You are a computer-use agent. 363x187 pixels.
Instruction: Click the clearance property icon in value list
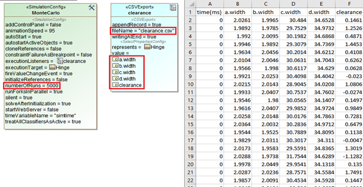click(115, 85)
